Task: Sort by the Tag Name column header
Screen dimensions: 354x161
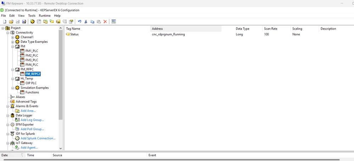Action: point(107,29)
